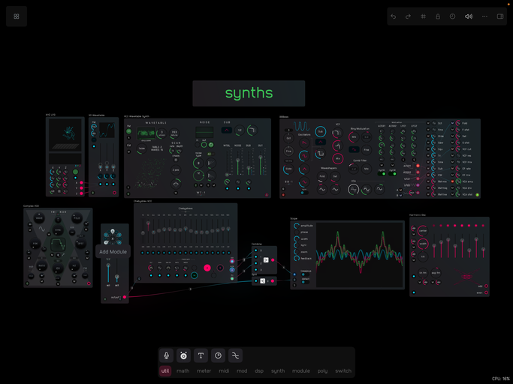Adjust Harmonic Osc width knob
Screen dimensions: 513x384
tap(423, 244)
